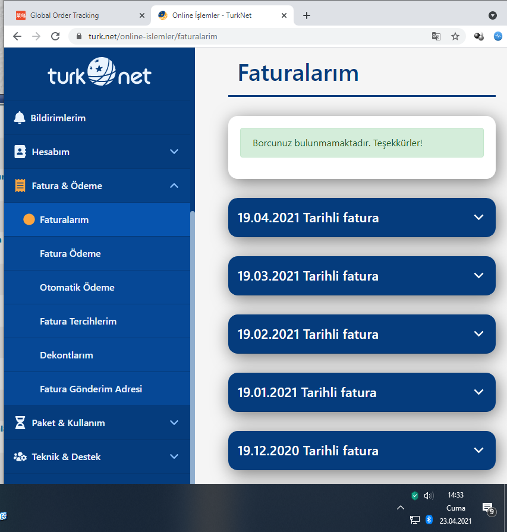
Task: Click Paket & Kullanım menu label
Action: coord(68,423)
